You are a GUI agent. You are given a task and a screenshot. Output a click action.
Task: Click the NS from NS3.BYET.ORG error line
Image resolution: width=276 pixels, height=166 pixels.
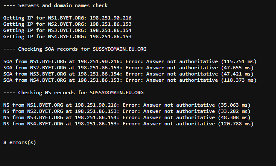(x=127, y=117)
